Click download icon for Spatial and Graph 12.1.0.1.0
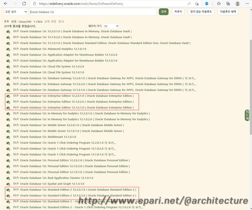This screenshot has width=252, height=210. click(8, 184)
